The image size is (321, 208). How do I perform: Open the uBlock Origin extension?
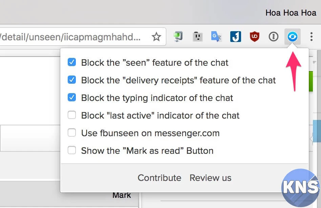tap(255, 37)
